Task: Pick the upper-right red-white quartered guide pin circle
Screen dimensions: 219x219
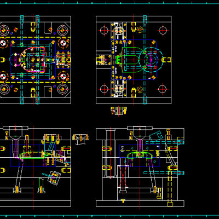Action: point(63,43)
